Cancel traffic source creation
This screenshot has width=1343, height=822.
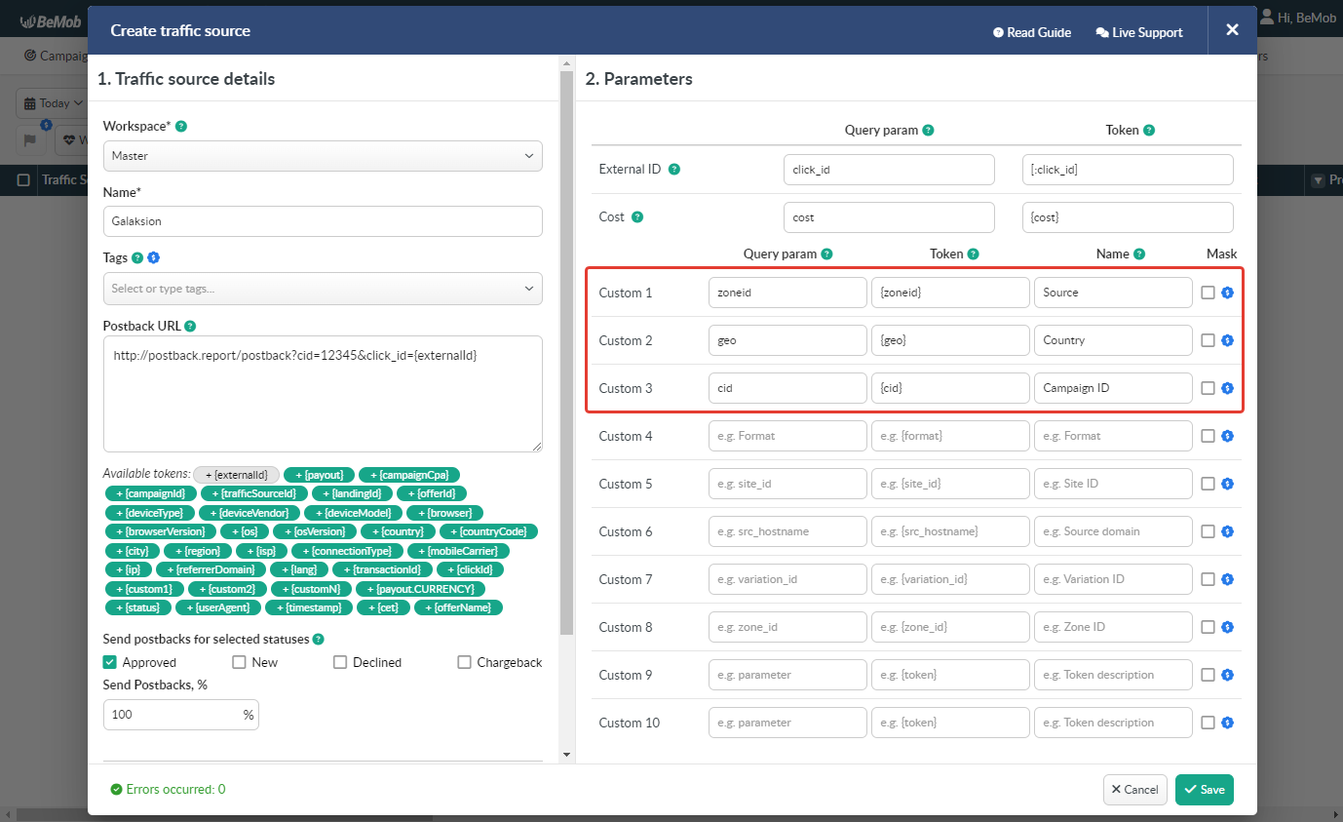pos(1134,790)
